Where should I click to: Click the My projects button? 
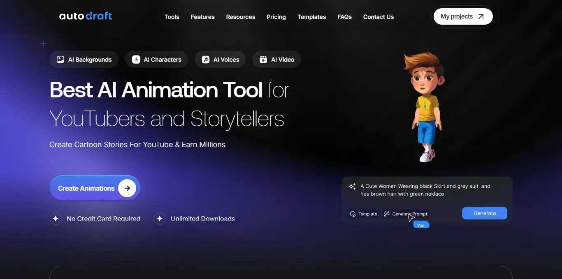pyautogui.click(x=463, y=16)
